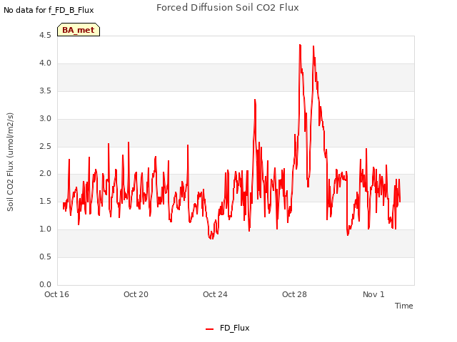This screenshot has height=342, width=457.
Task: Click the 4.5 y-axis tick label
Action: point(45,35)
